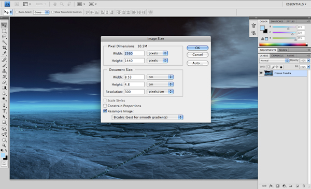Open the Auto-Select Group dropdown

tap(41, 12)
